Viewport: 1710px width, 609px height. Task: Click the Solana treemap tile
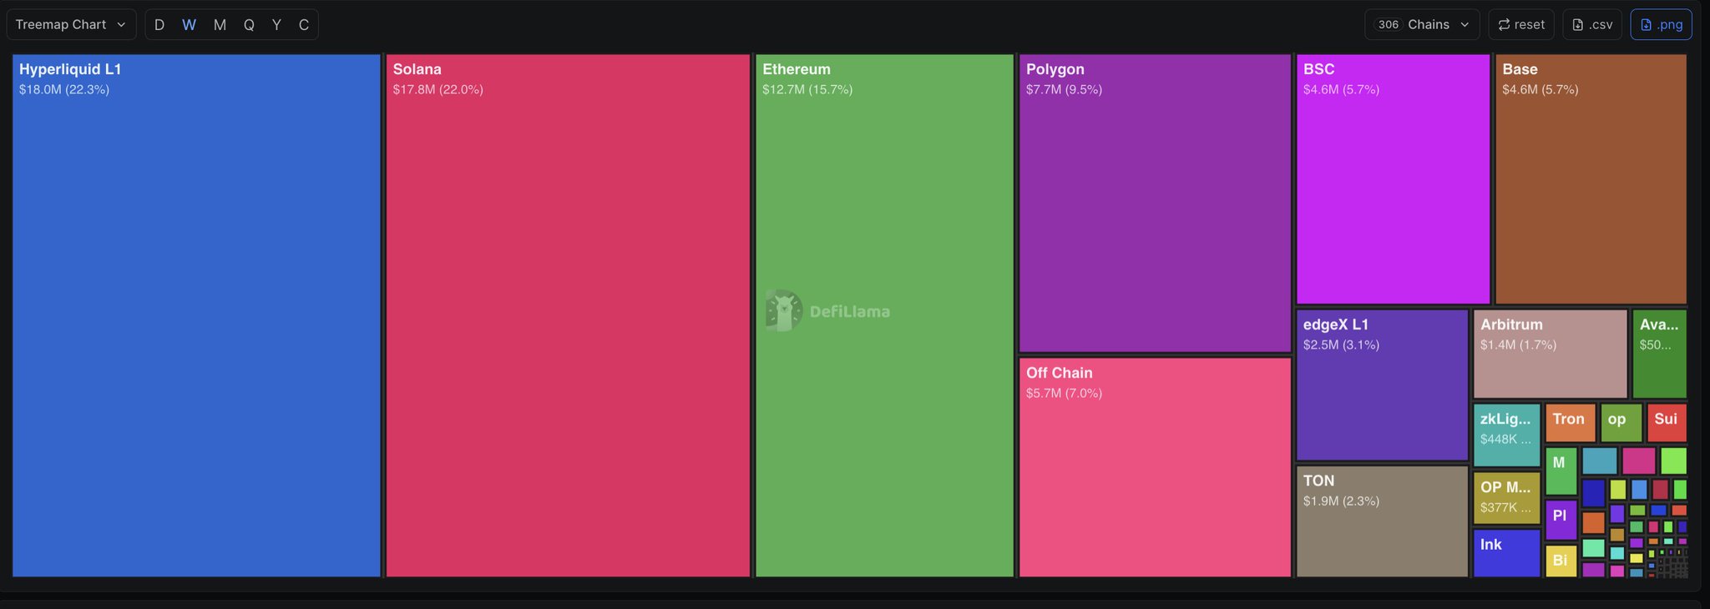click(568, 315)
